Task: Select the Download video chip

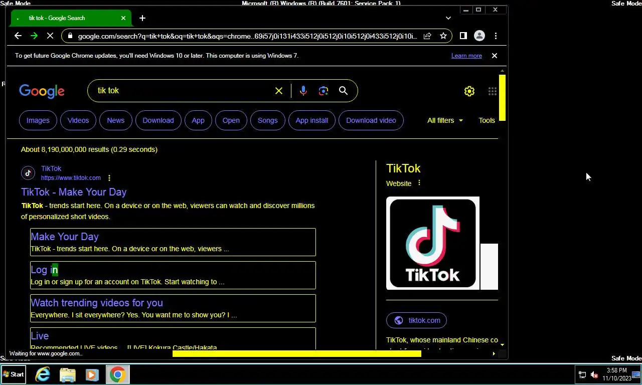Action: 371,120
